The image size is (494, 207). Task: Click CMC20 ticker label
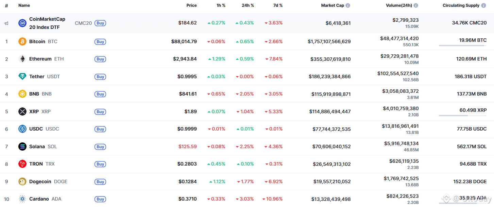83,23
